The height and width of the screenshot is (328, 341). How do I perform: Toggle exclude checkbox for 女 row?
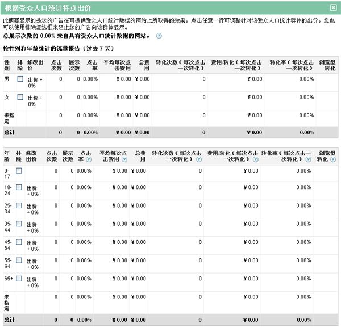click(20, 97)
